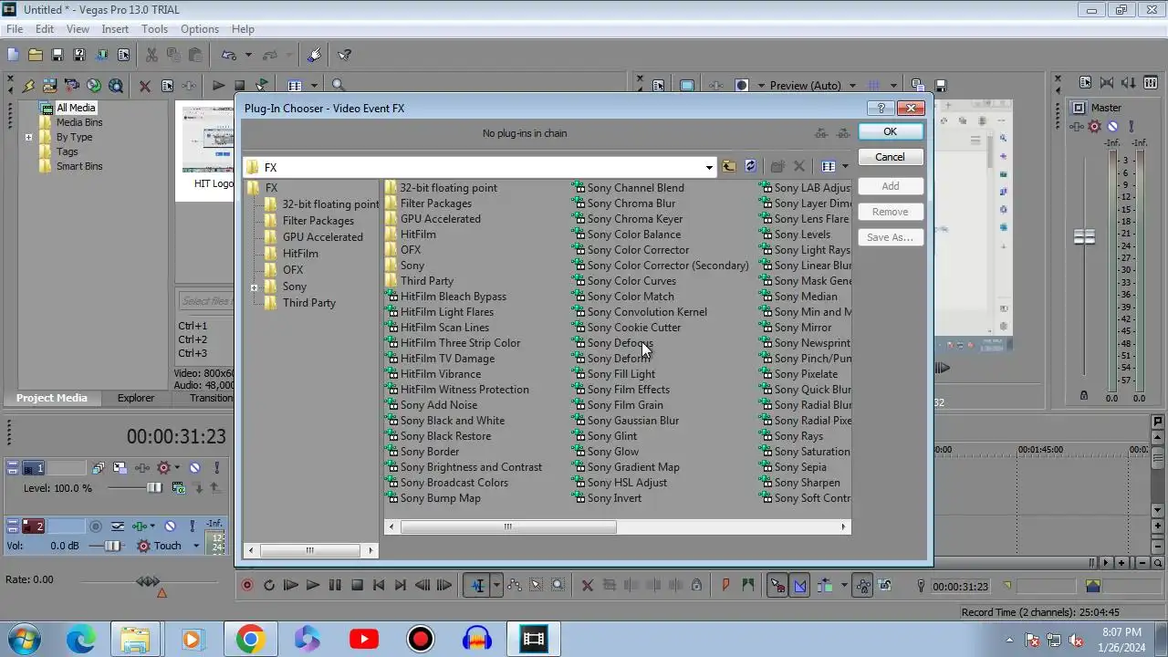1168x657 pixels.
Task: Click the Split Screen View icon in preview toolbar
Action: click(742, 86)
